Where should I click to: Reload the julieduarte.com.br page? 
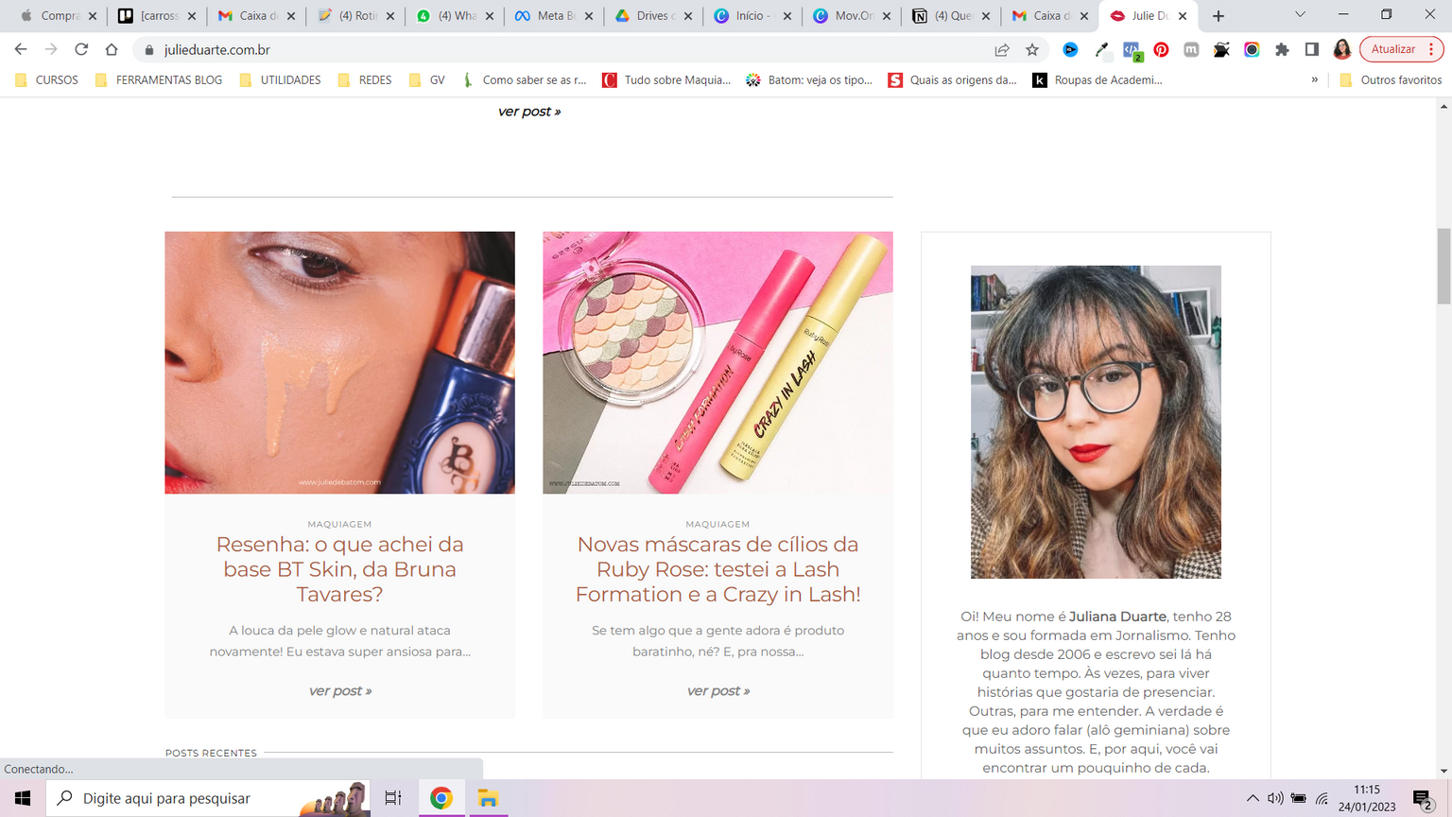point(81,49)
